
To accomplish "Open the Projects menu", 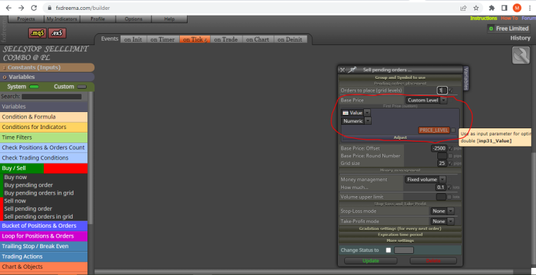I will [25, 19].
